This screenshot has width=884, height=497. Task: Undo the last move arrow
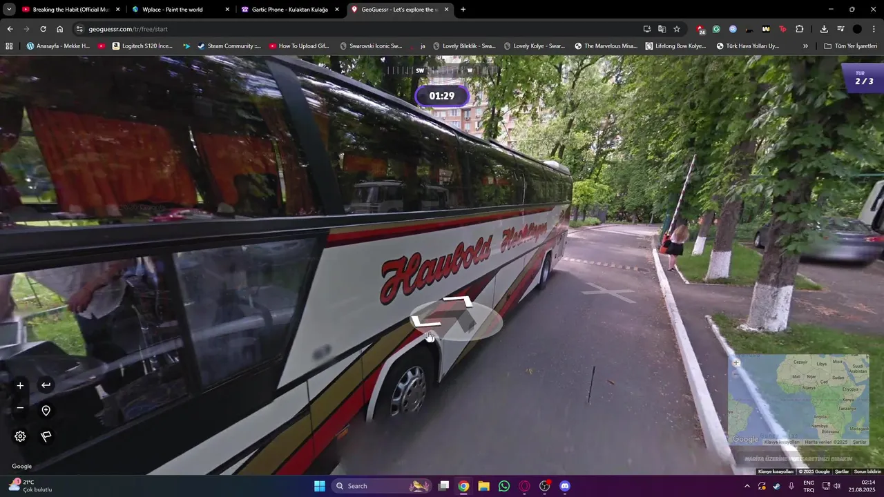click(x=46, y=385)
